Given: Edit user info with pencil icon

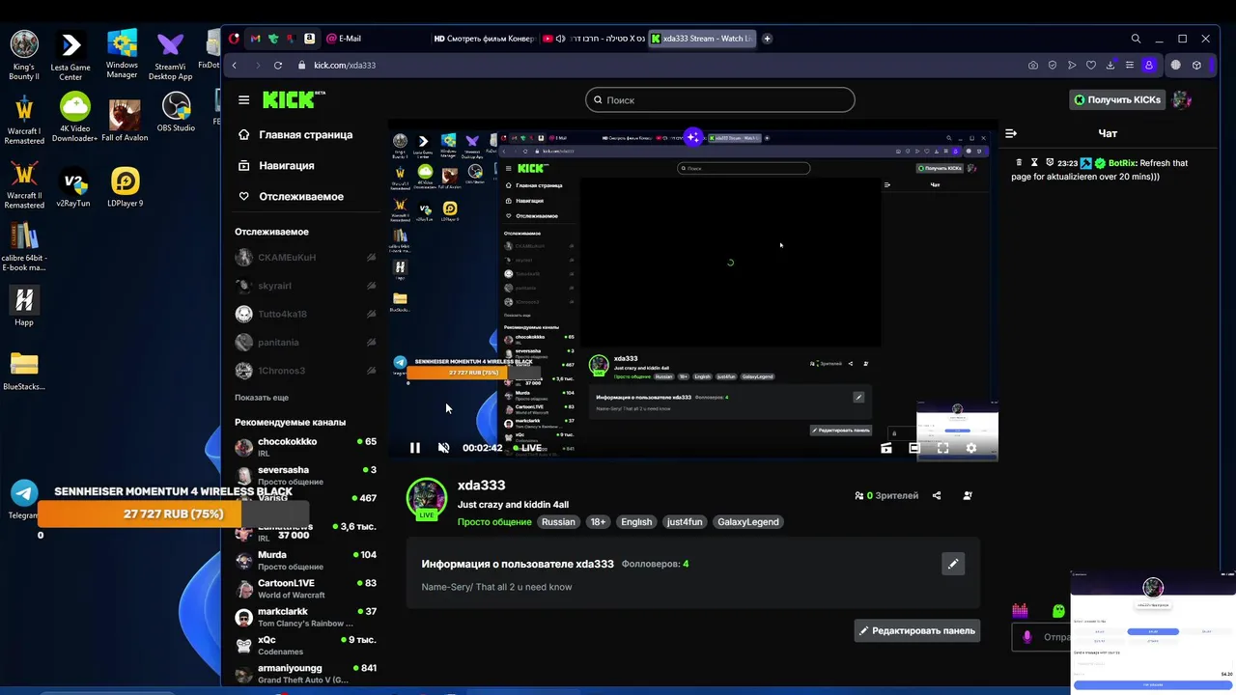Looking at the screenshot, I should (x=953, y=564).
